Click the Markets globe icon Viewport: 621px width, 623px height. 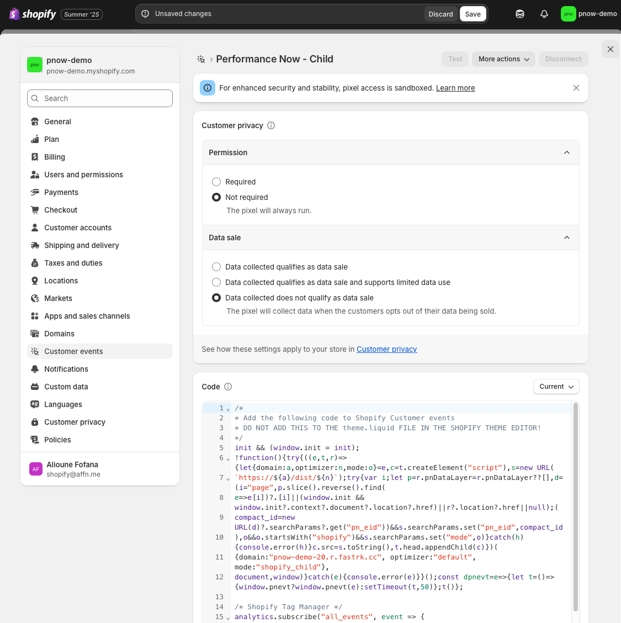point(35,298)
